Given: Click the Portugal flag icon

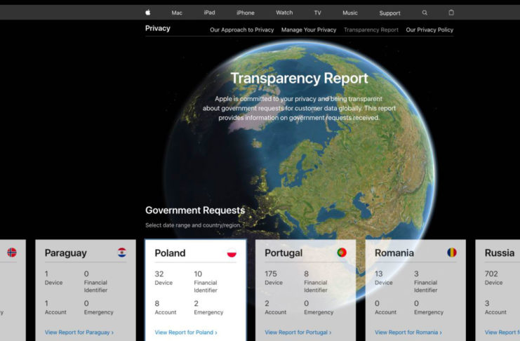Looking at the screenshot, I should (x=342, y=253).
